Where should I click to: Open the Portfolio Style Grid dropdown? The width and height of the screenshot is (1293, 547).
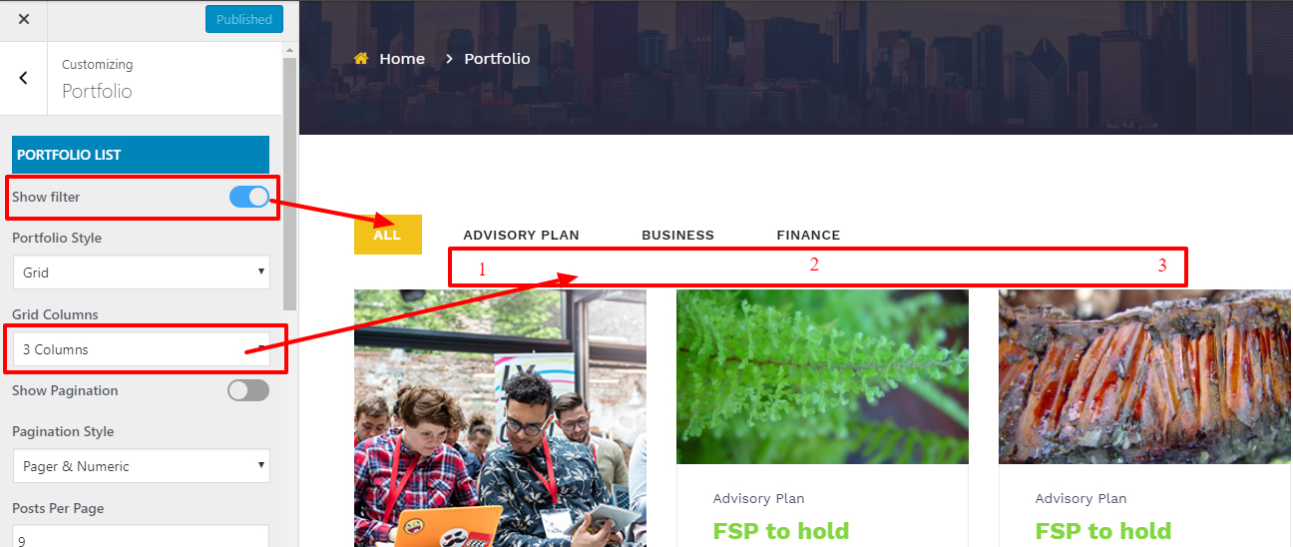(x=141, y=273)
